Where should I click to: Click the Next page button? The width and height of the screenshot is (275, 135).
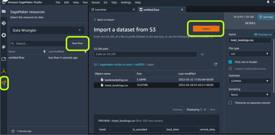pyautogui.click(x=212, y=109)
